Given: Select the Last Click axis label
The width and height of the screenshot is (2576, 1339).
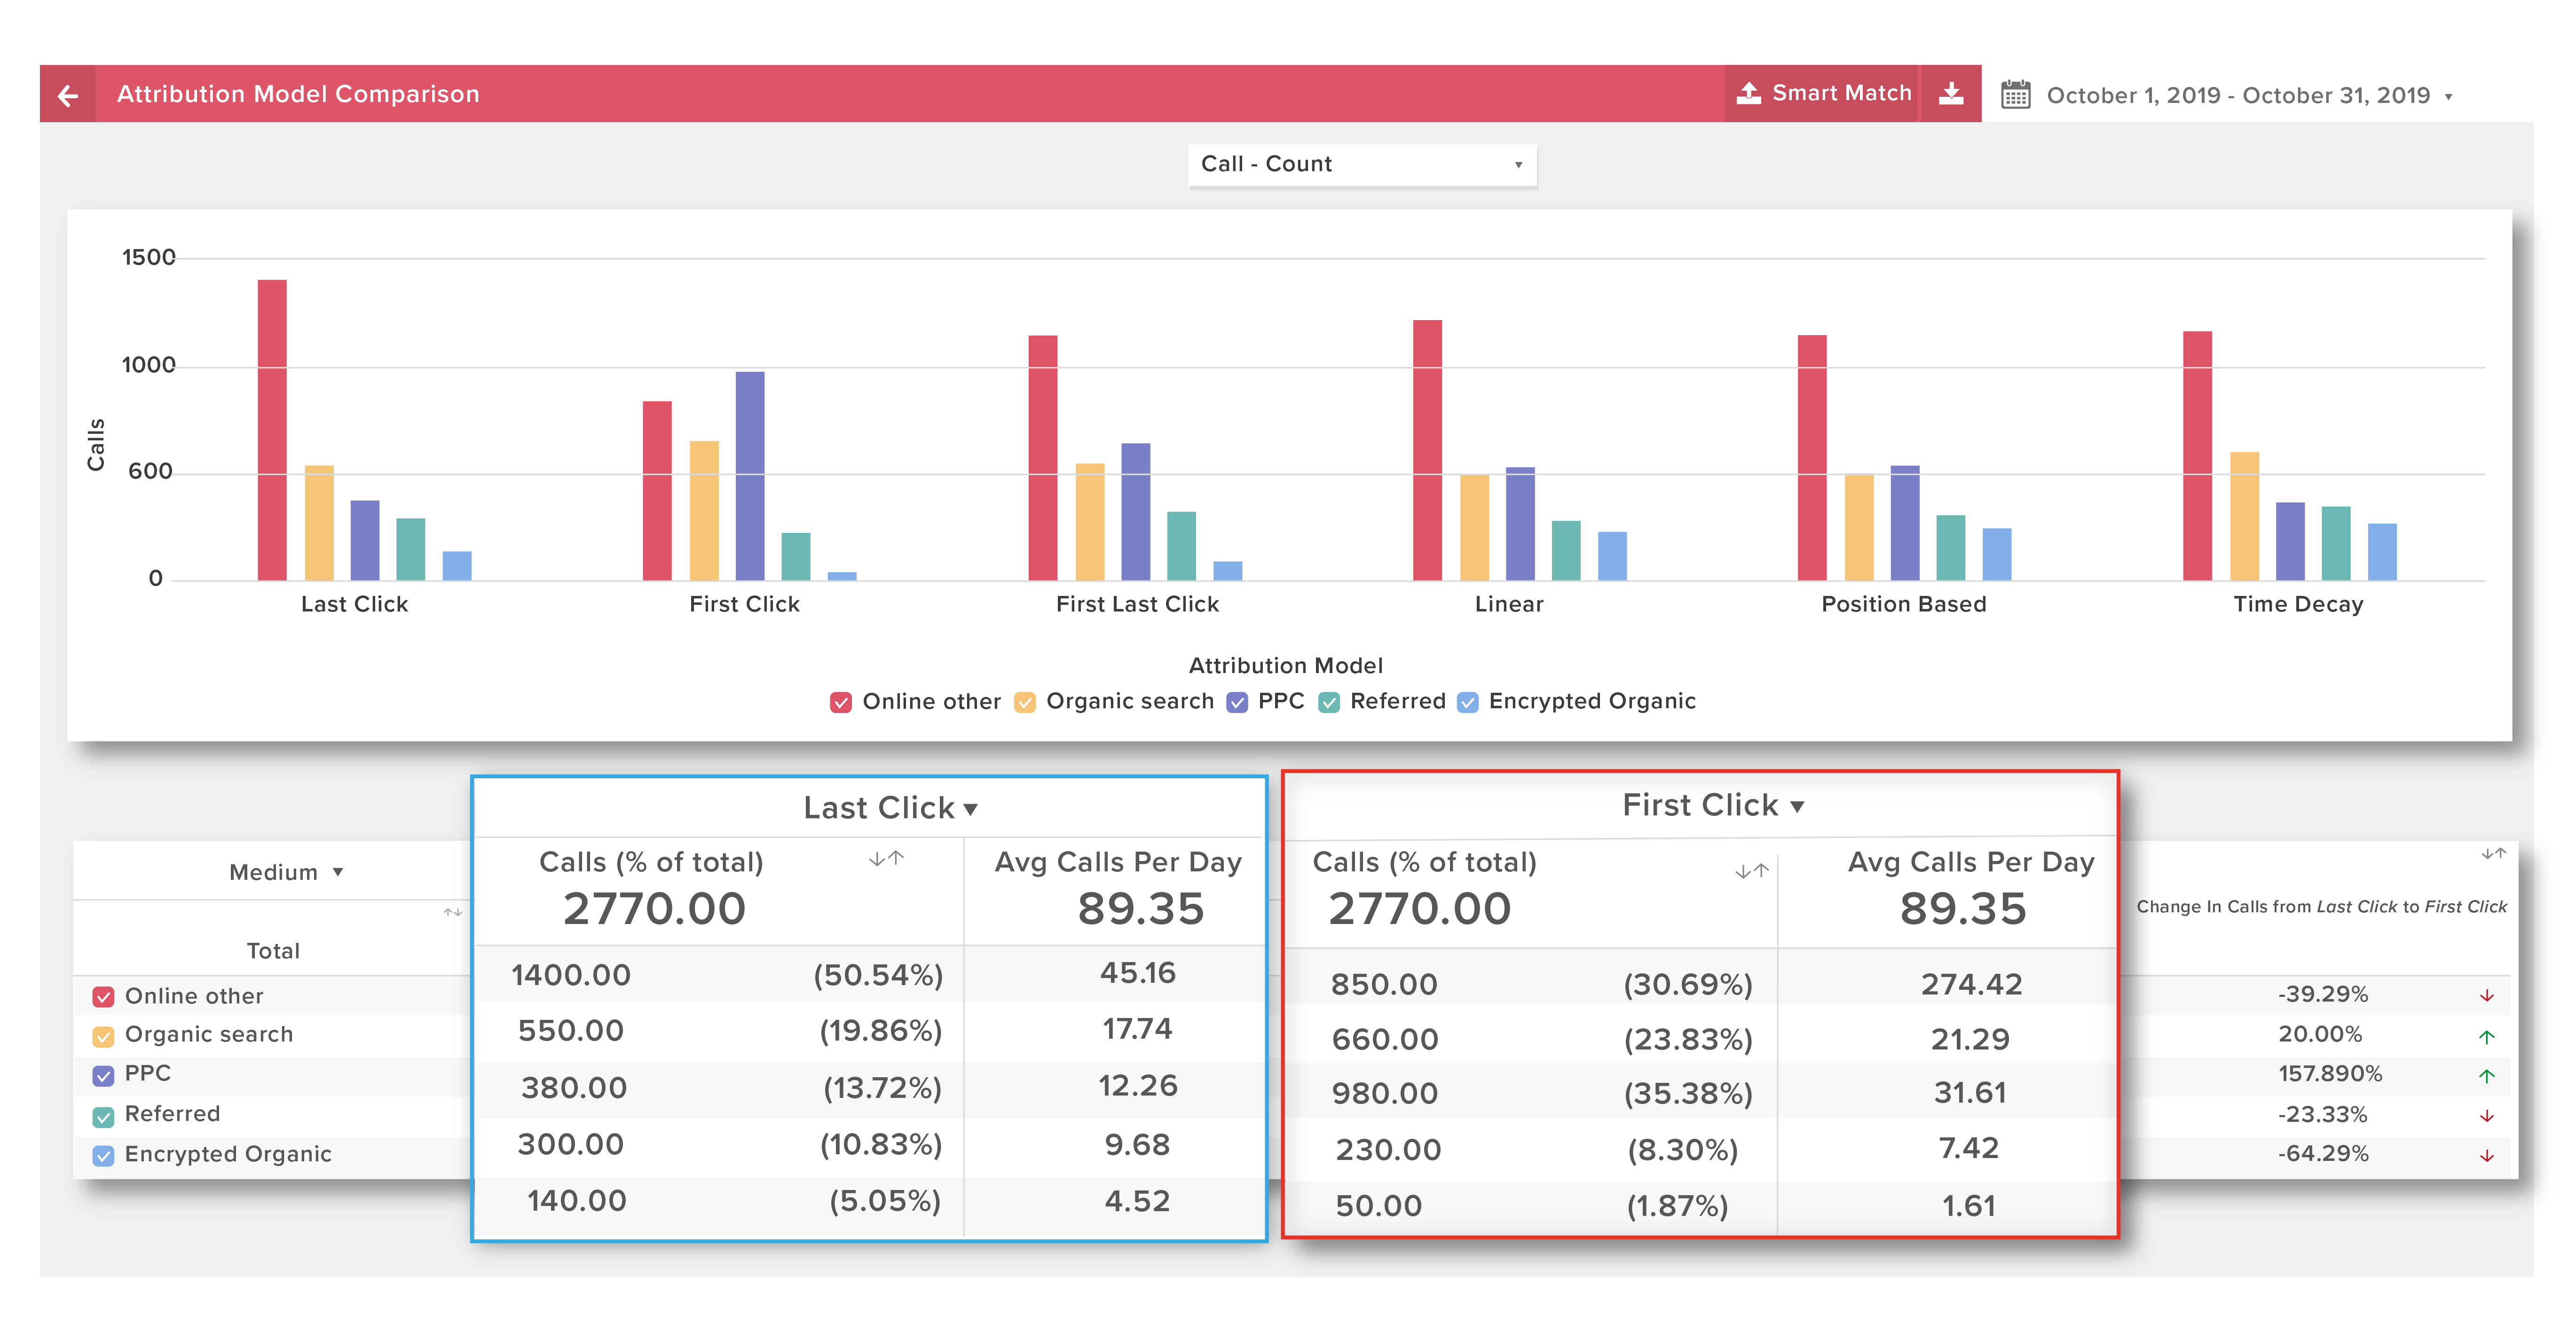Looking at the screenshot, I should tap(354, 605).
